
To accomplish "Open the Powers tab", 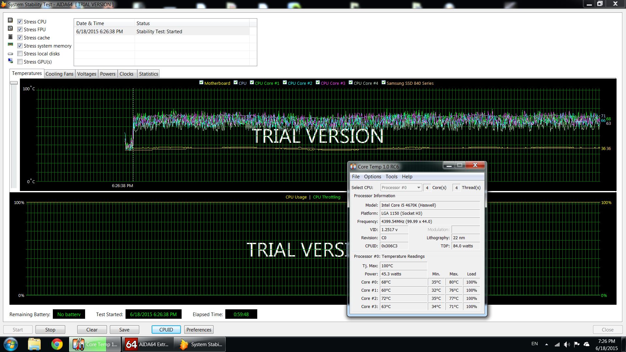I will click(108, 74).
